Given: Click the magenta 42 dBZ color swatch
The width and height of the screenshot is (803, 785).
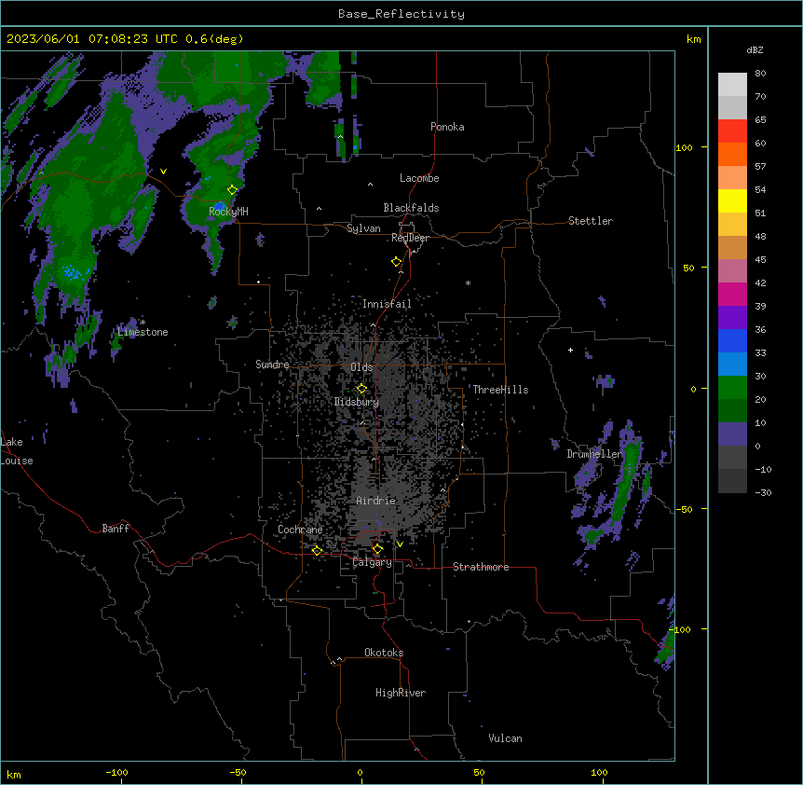Looking at the screenshot, I should [x=732, y=294].
